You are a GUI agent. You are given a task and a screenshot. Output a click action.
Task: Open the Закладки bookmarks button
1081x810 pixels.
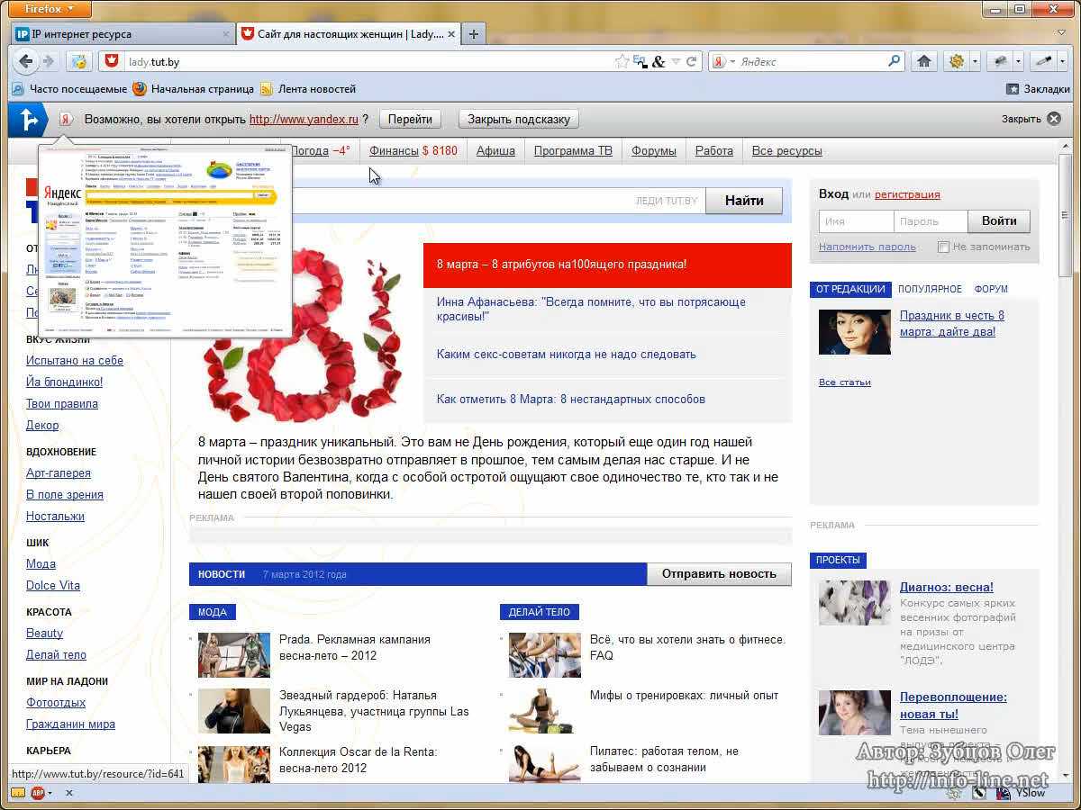click(1038, 89)
